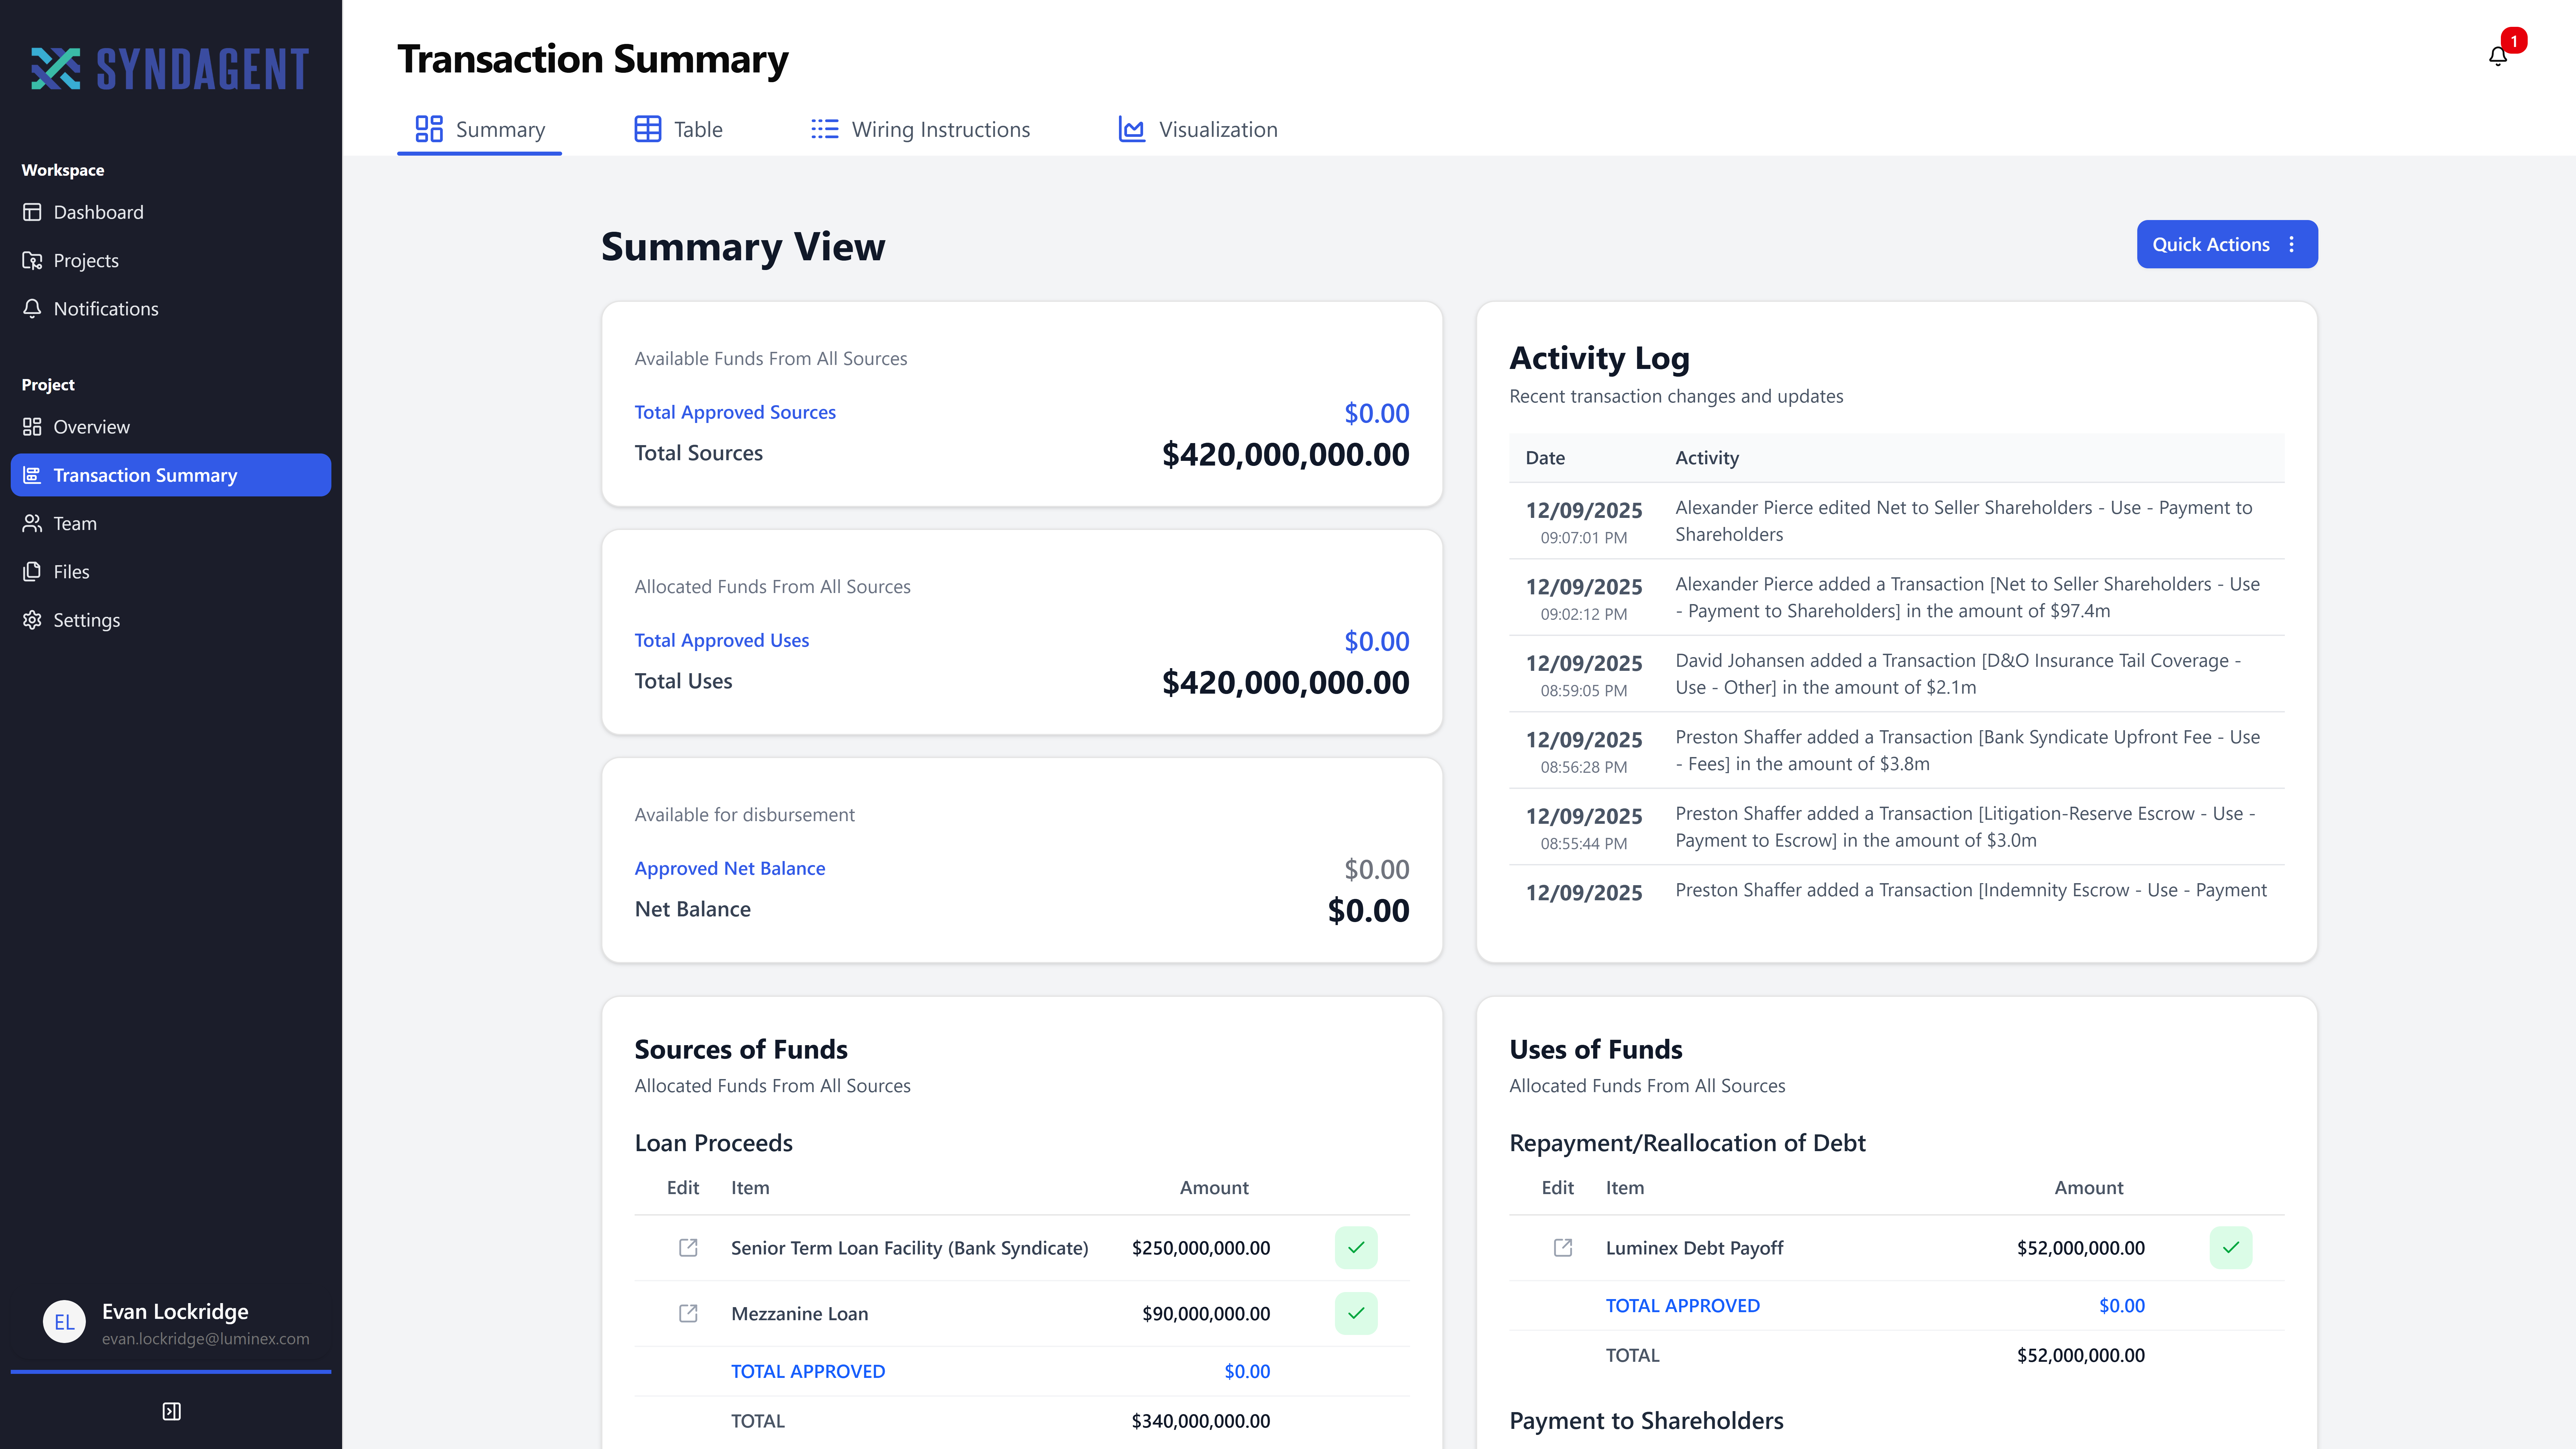The height and width of the screenshot is (1449, 2576).
Task: Click the three-dot icon in Quick Actions
Action: (2292, 244)
